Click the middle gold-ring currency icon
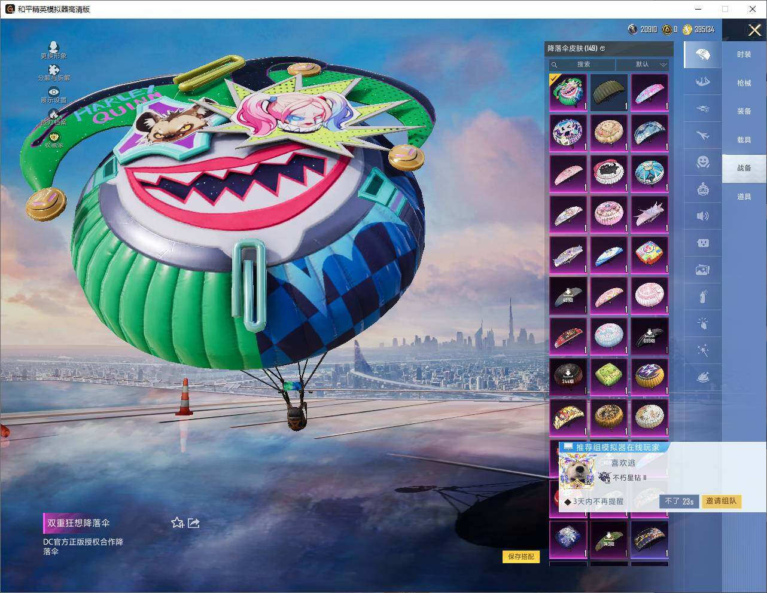Viewport: 767px width, 593px height. [666, 29]
